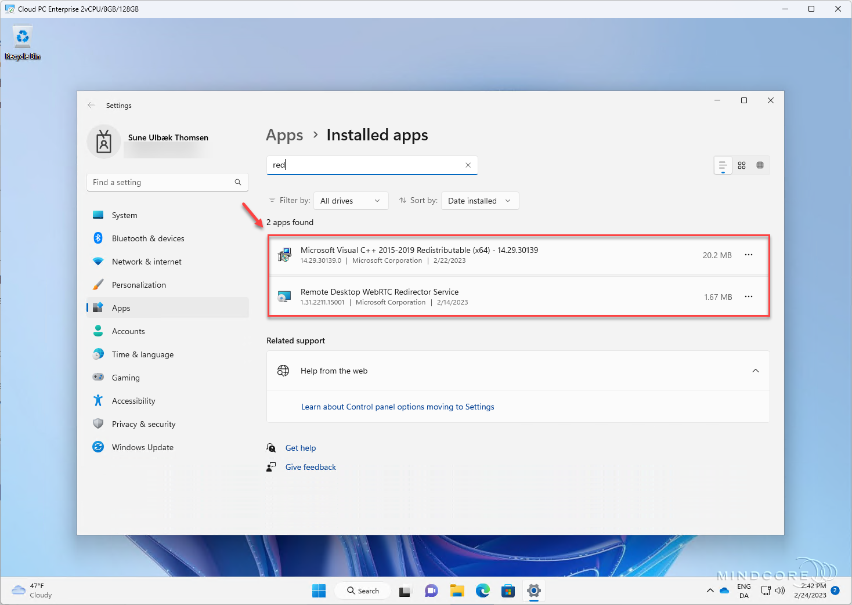852x605 pixels.
Task: Open the All drives filter dropdown
Action: coord(351,200)
